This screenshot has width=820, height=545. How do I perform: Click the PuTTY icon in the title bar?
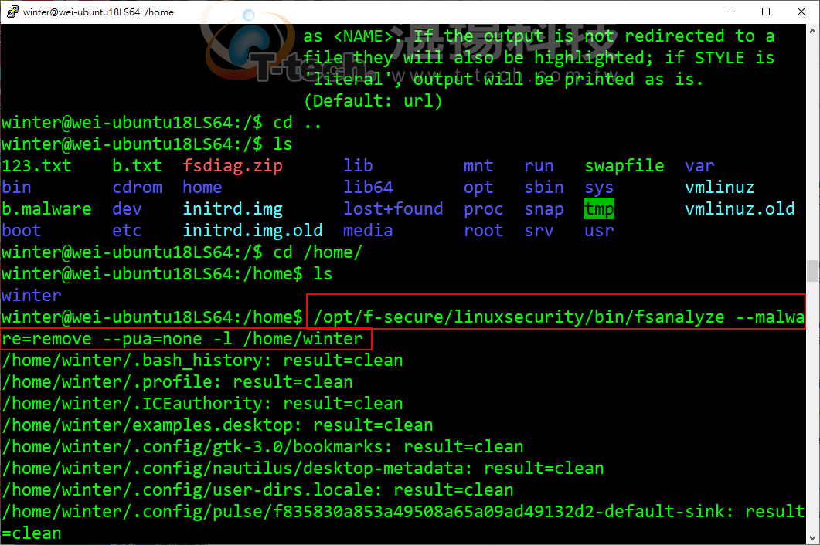[x=12, y=12]
